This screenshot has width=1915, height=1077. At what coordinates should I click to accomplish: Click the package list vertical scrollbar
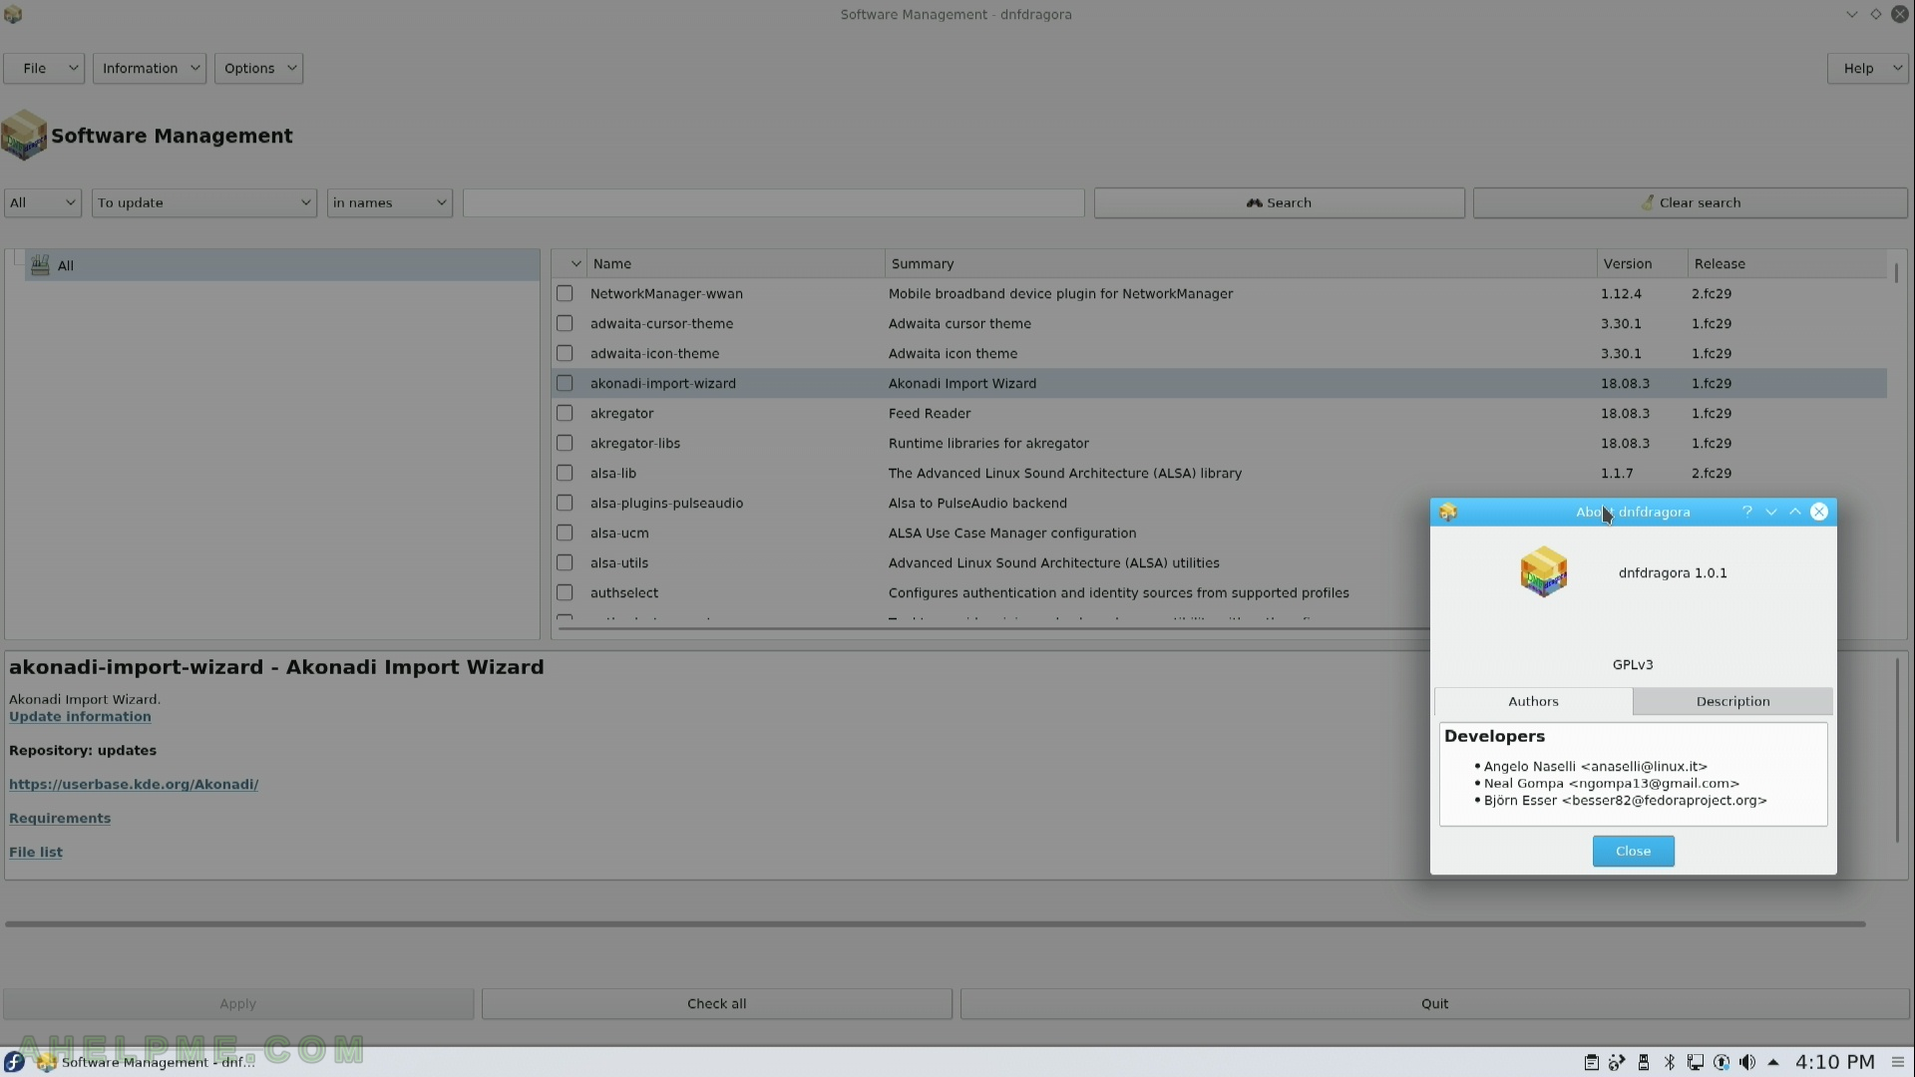tap(1895, 271)
